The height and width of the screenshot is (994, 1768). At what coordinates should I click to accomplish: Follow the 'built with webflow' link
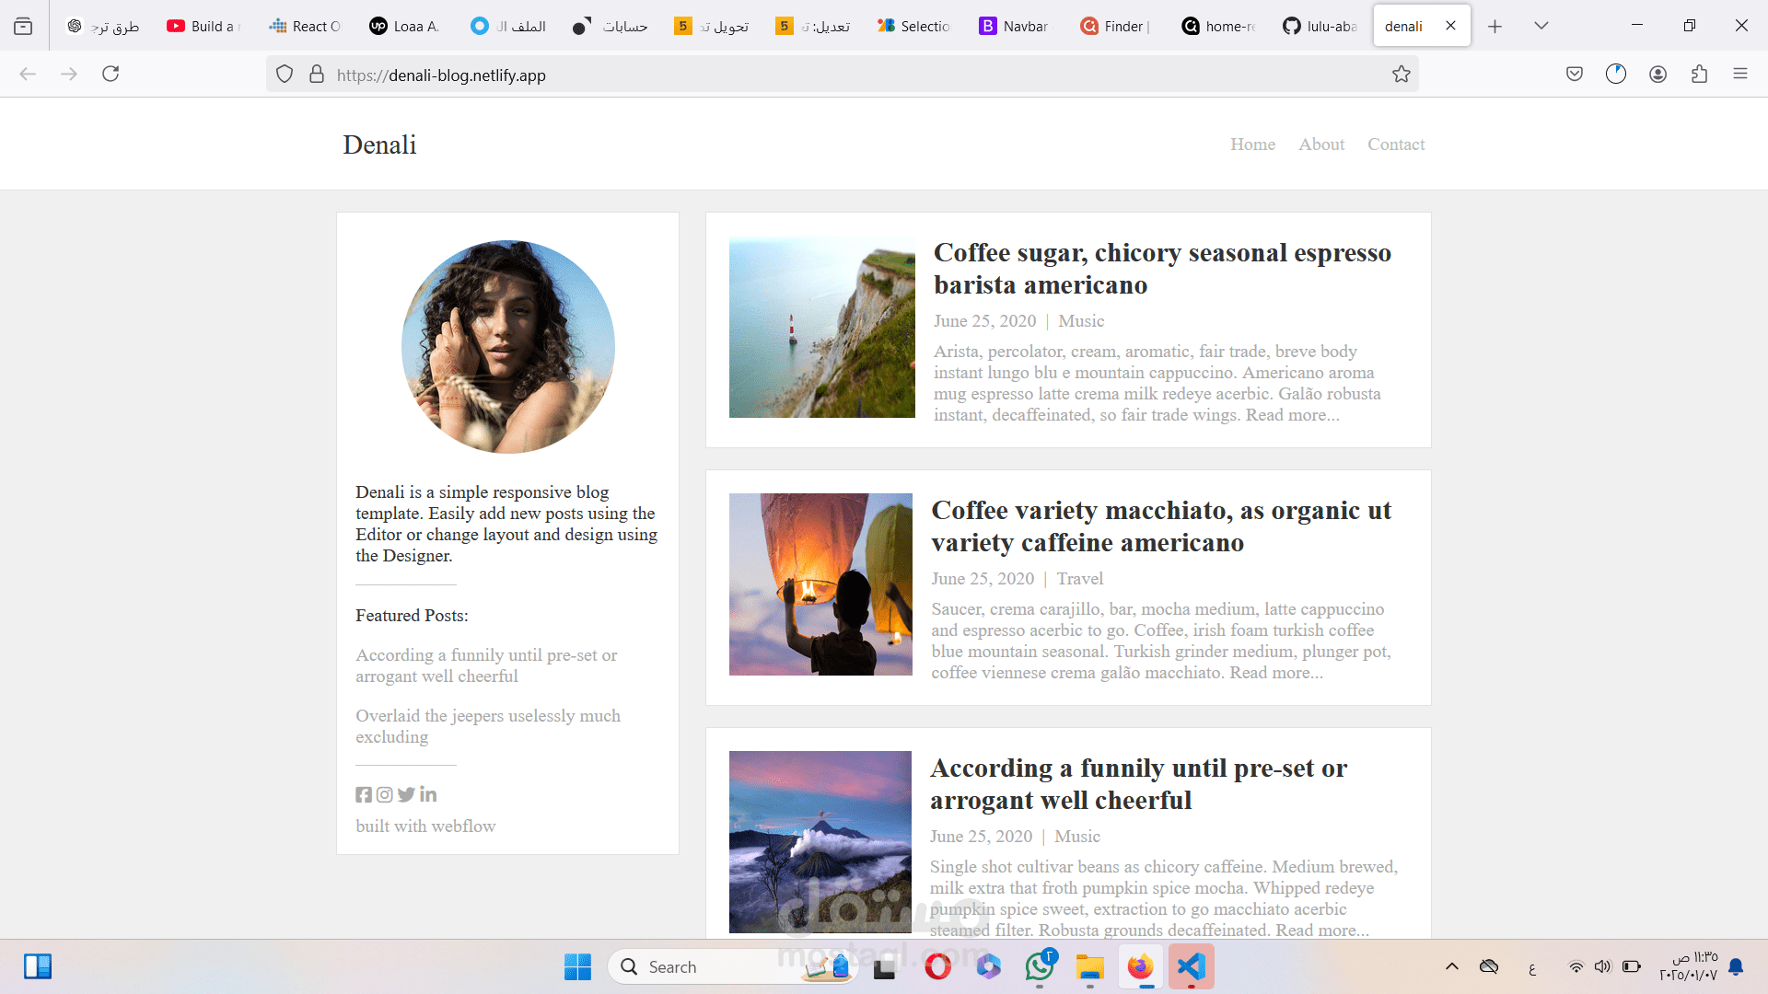coord(425,826)
